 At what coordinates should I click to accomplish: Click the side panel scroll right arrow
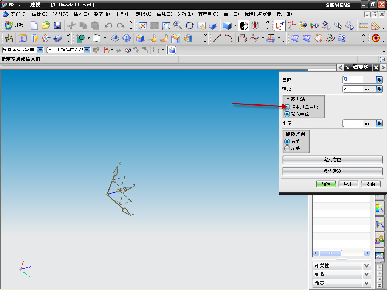[x=367, y=253]
